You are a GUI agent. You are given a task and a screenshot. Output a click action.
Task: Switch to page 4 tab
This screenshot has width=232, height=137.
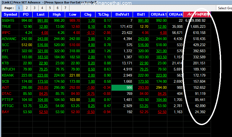pyautogui.click(x=42, y=8)
